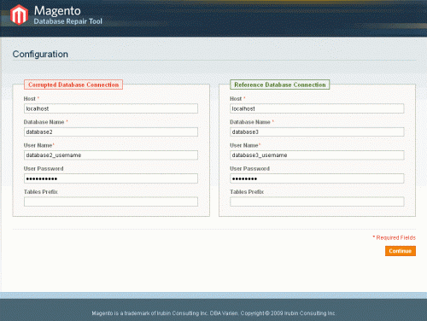Click the Configuration page title
Viewport: 427px width, 321px height.
(40, 54)
